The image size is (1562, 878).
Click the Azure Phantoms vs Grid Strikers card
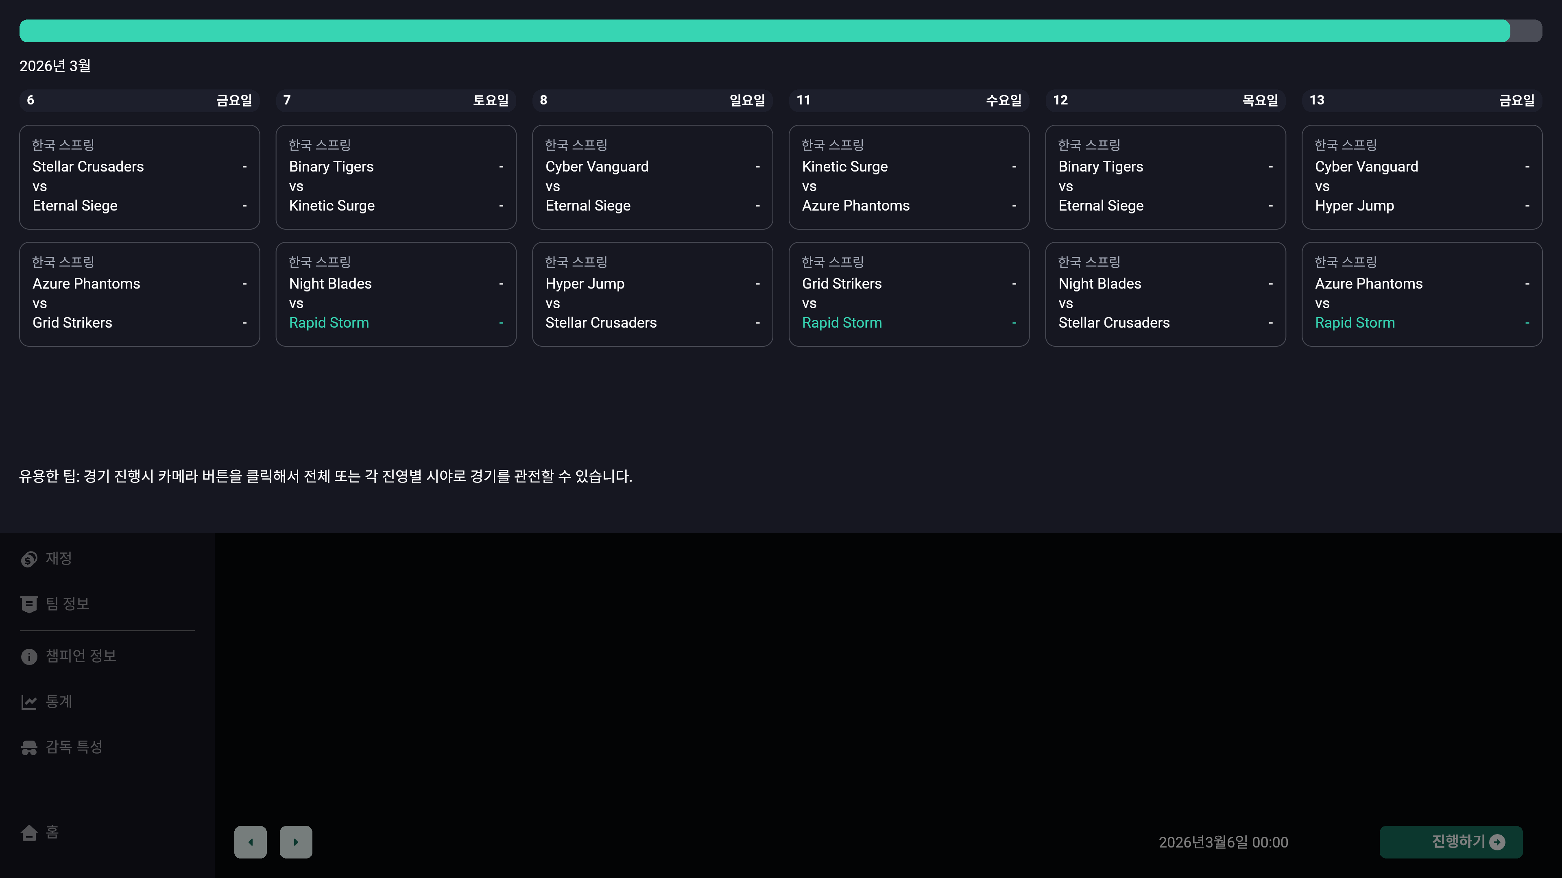point(140,294)
